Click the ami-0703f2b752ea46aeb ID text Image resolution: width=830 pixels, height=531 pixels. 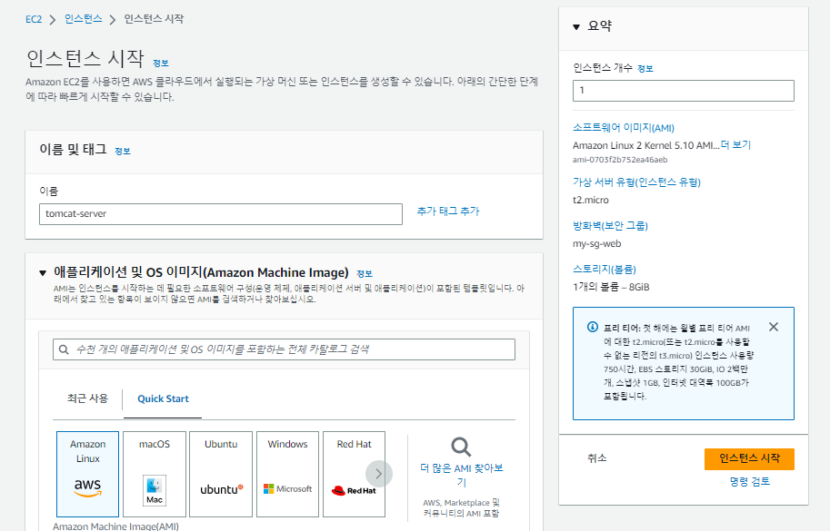point(620,160)
